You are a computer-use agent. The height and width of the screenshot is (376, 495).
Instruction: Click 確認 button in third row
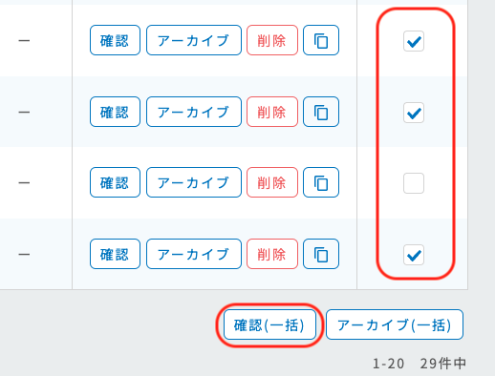[115, 182]
